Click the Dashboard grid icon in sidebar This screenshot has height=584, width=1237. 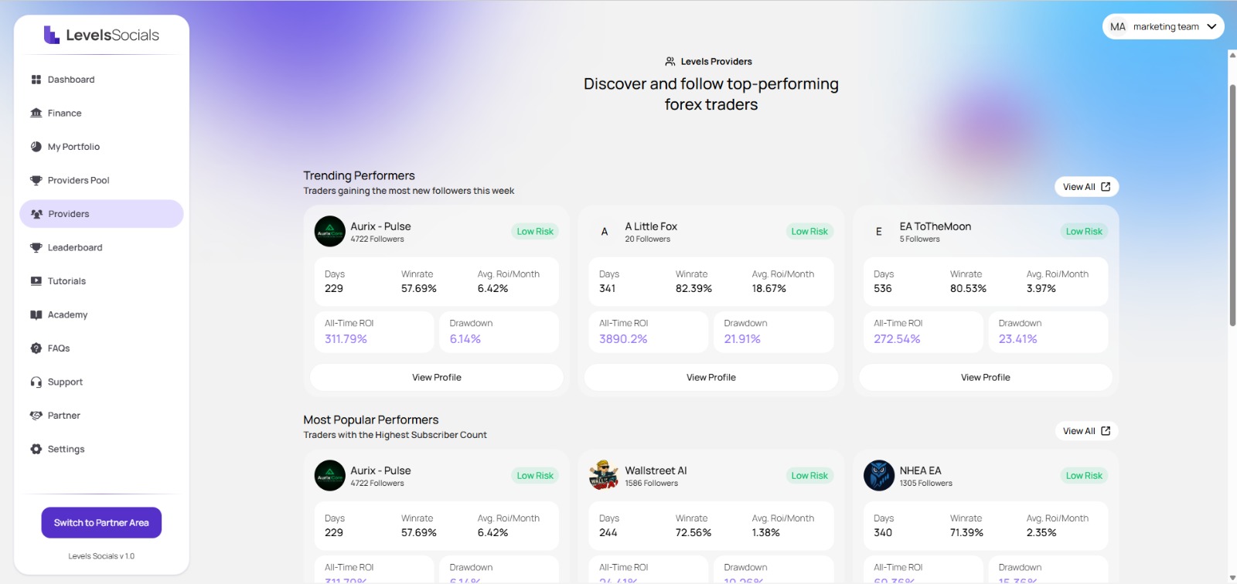pos(36,80)
